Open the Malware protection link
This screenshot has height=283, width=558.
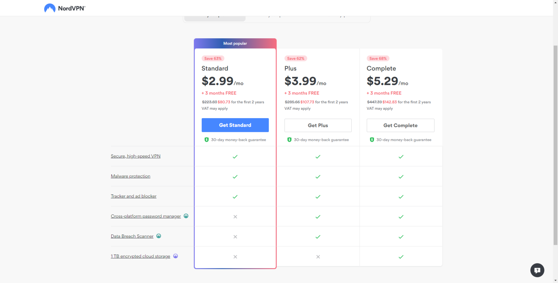[131, 176]
